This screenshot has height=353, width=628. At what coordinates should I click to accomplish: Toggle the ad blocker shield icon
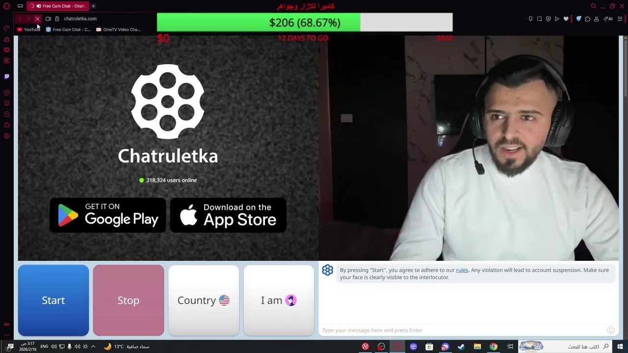(548, 19)
